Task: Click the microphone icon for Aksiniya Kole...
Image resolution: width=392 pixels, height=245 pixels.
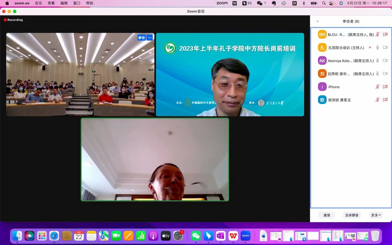Action: click(377, 61)
